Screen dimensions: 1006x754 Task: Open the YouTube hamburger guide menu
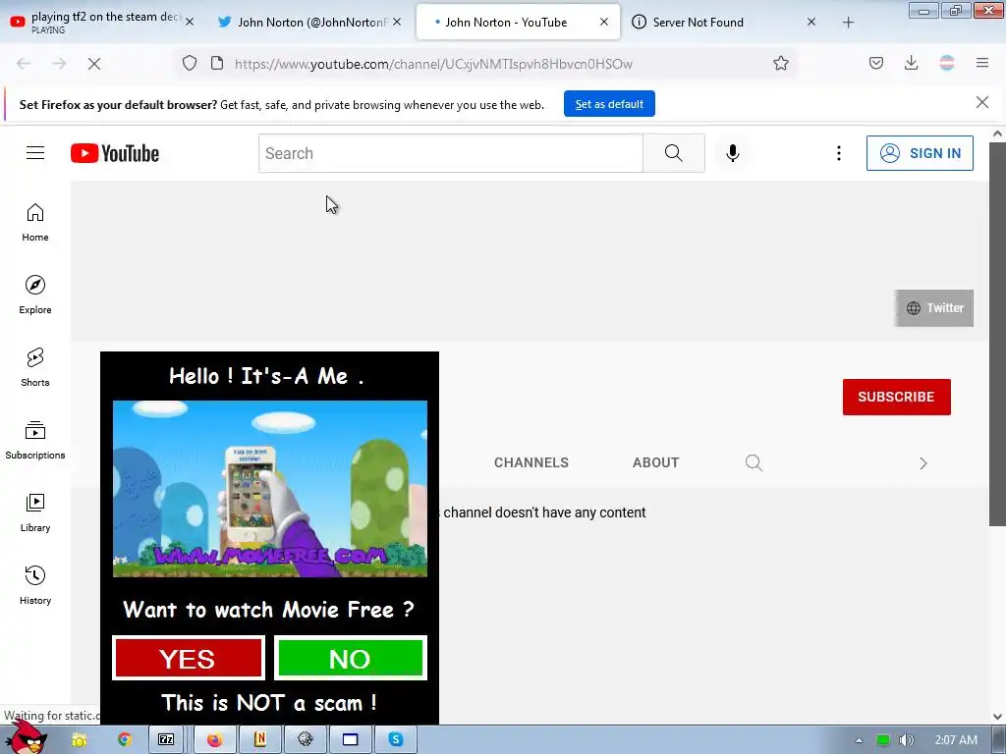[x=35, y=152]
